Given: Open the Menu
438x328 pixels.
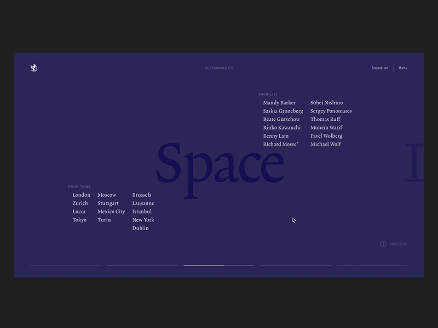Looking at the screenshot, I should click(x=403, y=68).
